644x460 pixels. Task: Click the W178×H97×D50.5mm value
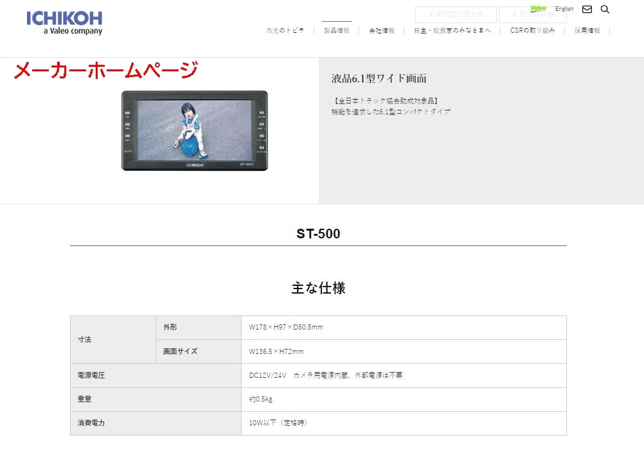coord(286,328)
